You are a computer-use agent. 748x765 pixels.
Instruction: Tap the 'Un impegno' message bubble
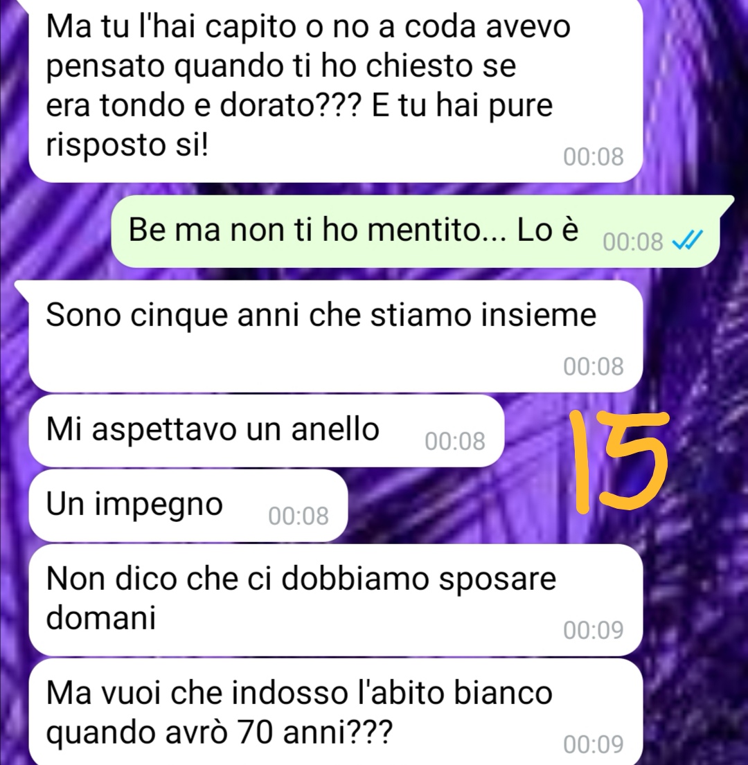(188, 505)
